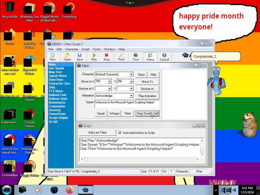Select Balloon Font in the sidebar
This screenshot has width=260, height=195.
point(58,95)
